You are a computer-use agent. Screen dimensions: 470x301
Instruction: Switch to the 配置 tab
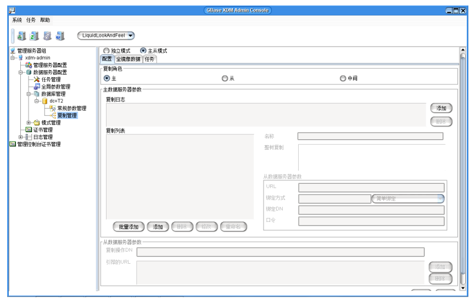click(107, 59)
